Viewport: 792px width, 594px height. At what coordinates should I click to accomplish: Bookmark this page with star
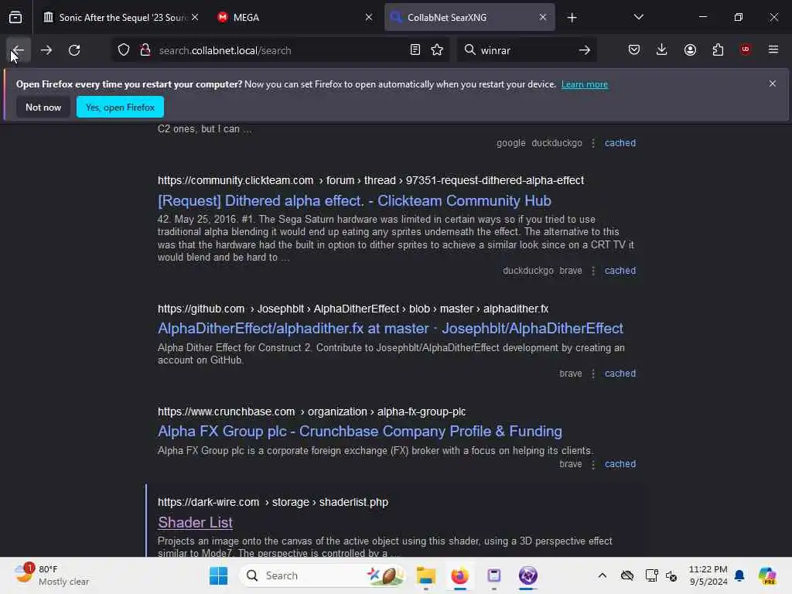coord(438,50)
